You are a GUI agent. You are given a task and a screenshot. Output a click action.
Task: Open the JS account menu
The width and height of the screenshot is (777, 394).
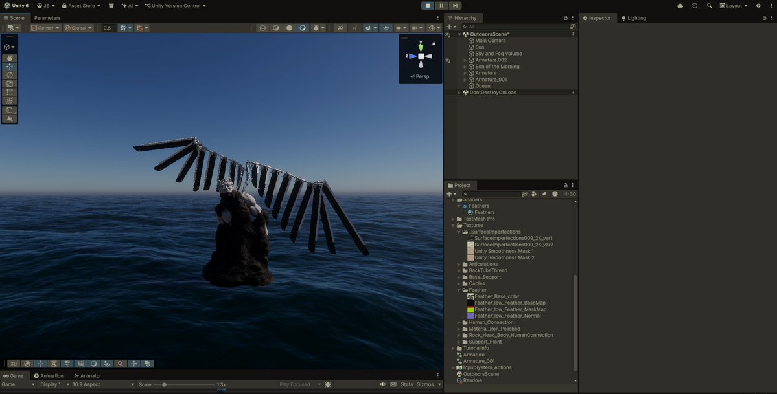(46, 6)
